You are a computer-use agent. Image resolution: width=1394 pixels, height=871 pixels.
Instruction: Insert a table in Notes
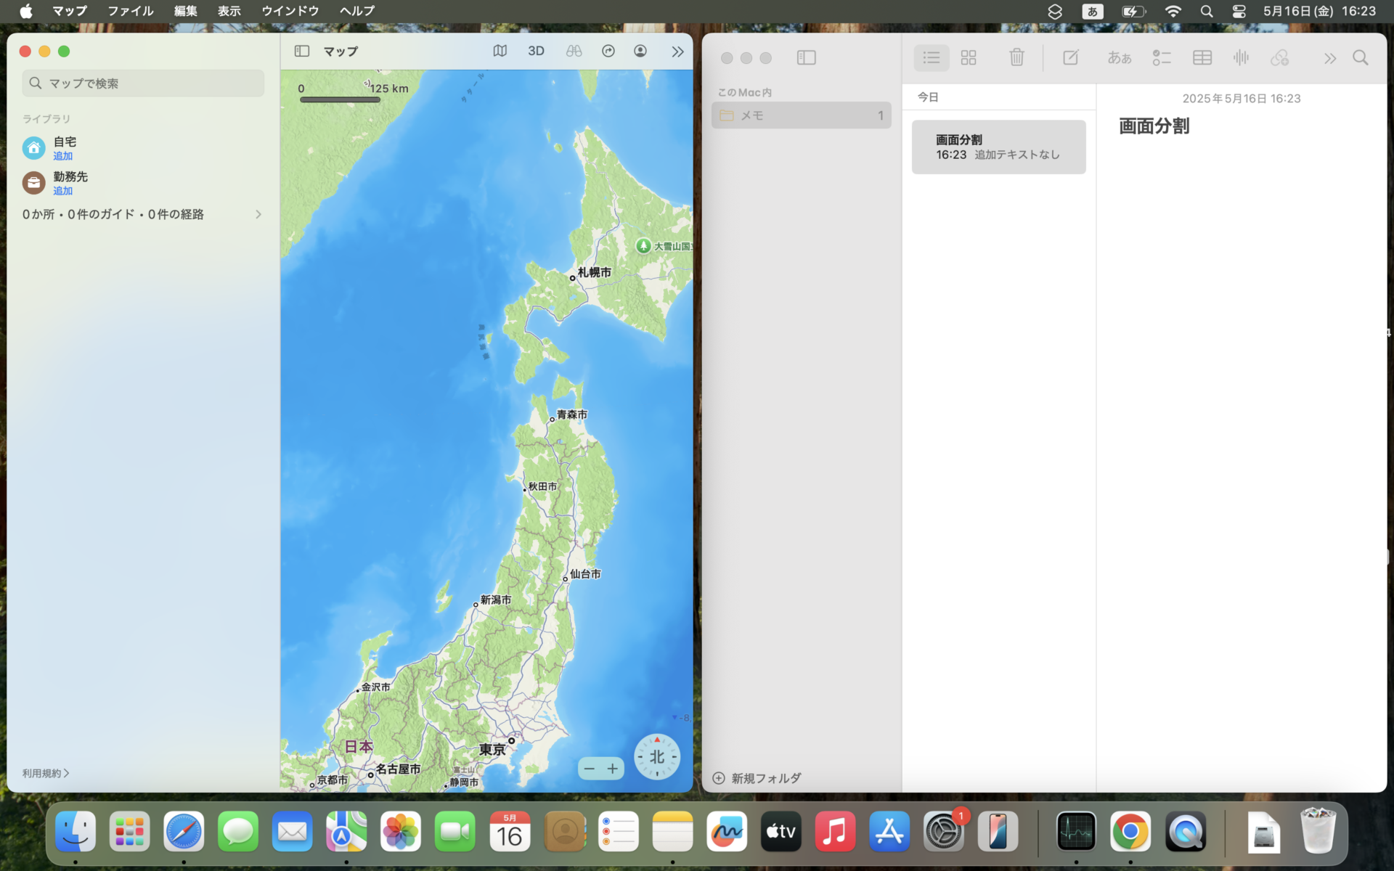1202,57
